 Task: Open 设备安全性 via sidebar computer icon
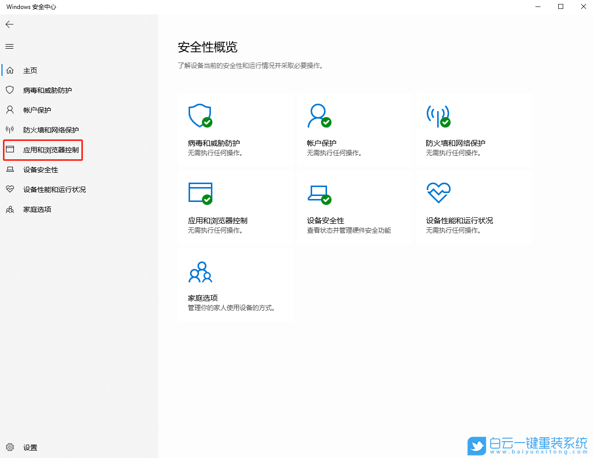pos(9,169)
